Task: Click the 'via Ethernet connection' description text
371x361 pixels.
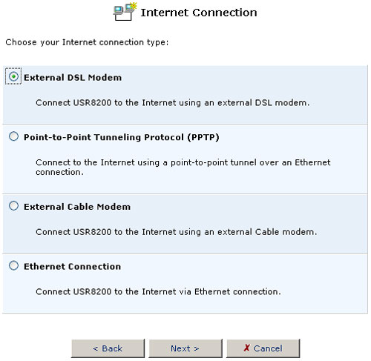Action: [158, 291]
